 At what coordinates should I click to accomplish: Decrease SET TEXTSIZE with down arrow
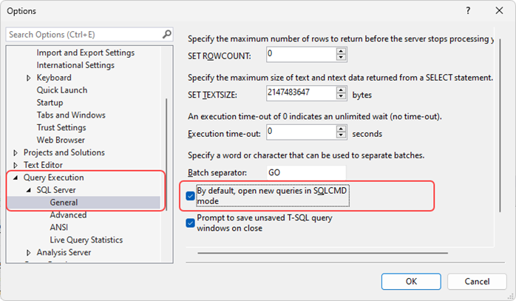(341, 98)
